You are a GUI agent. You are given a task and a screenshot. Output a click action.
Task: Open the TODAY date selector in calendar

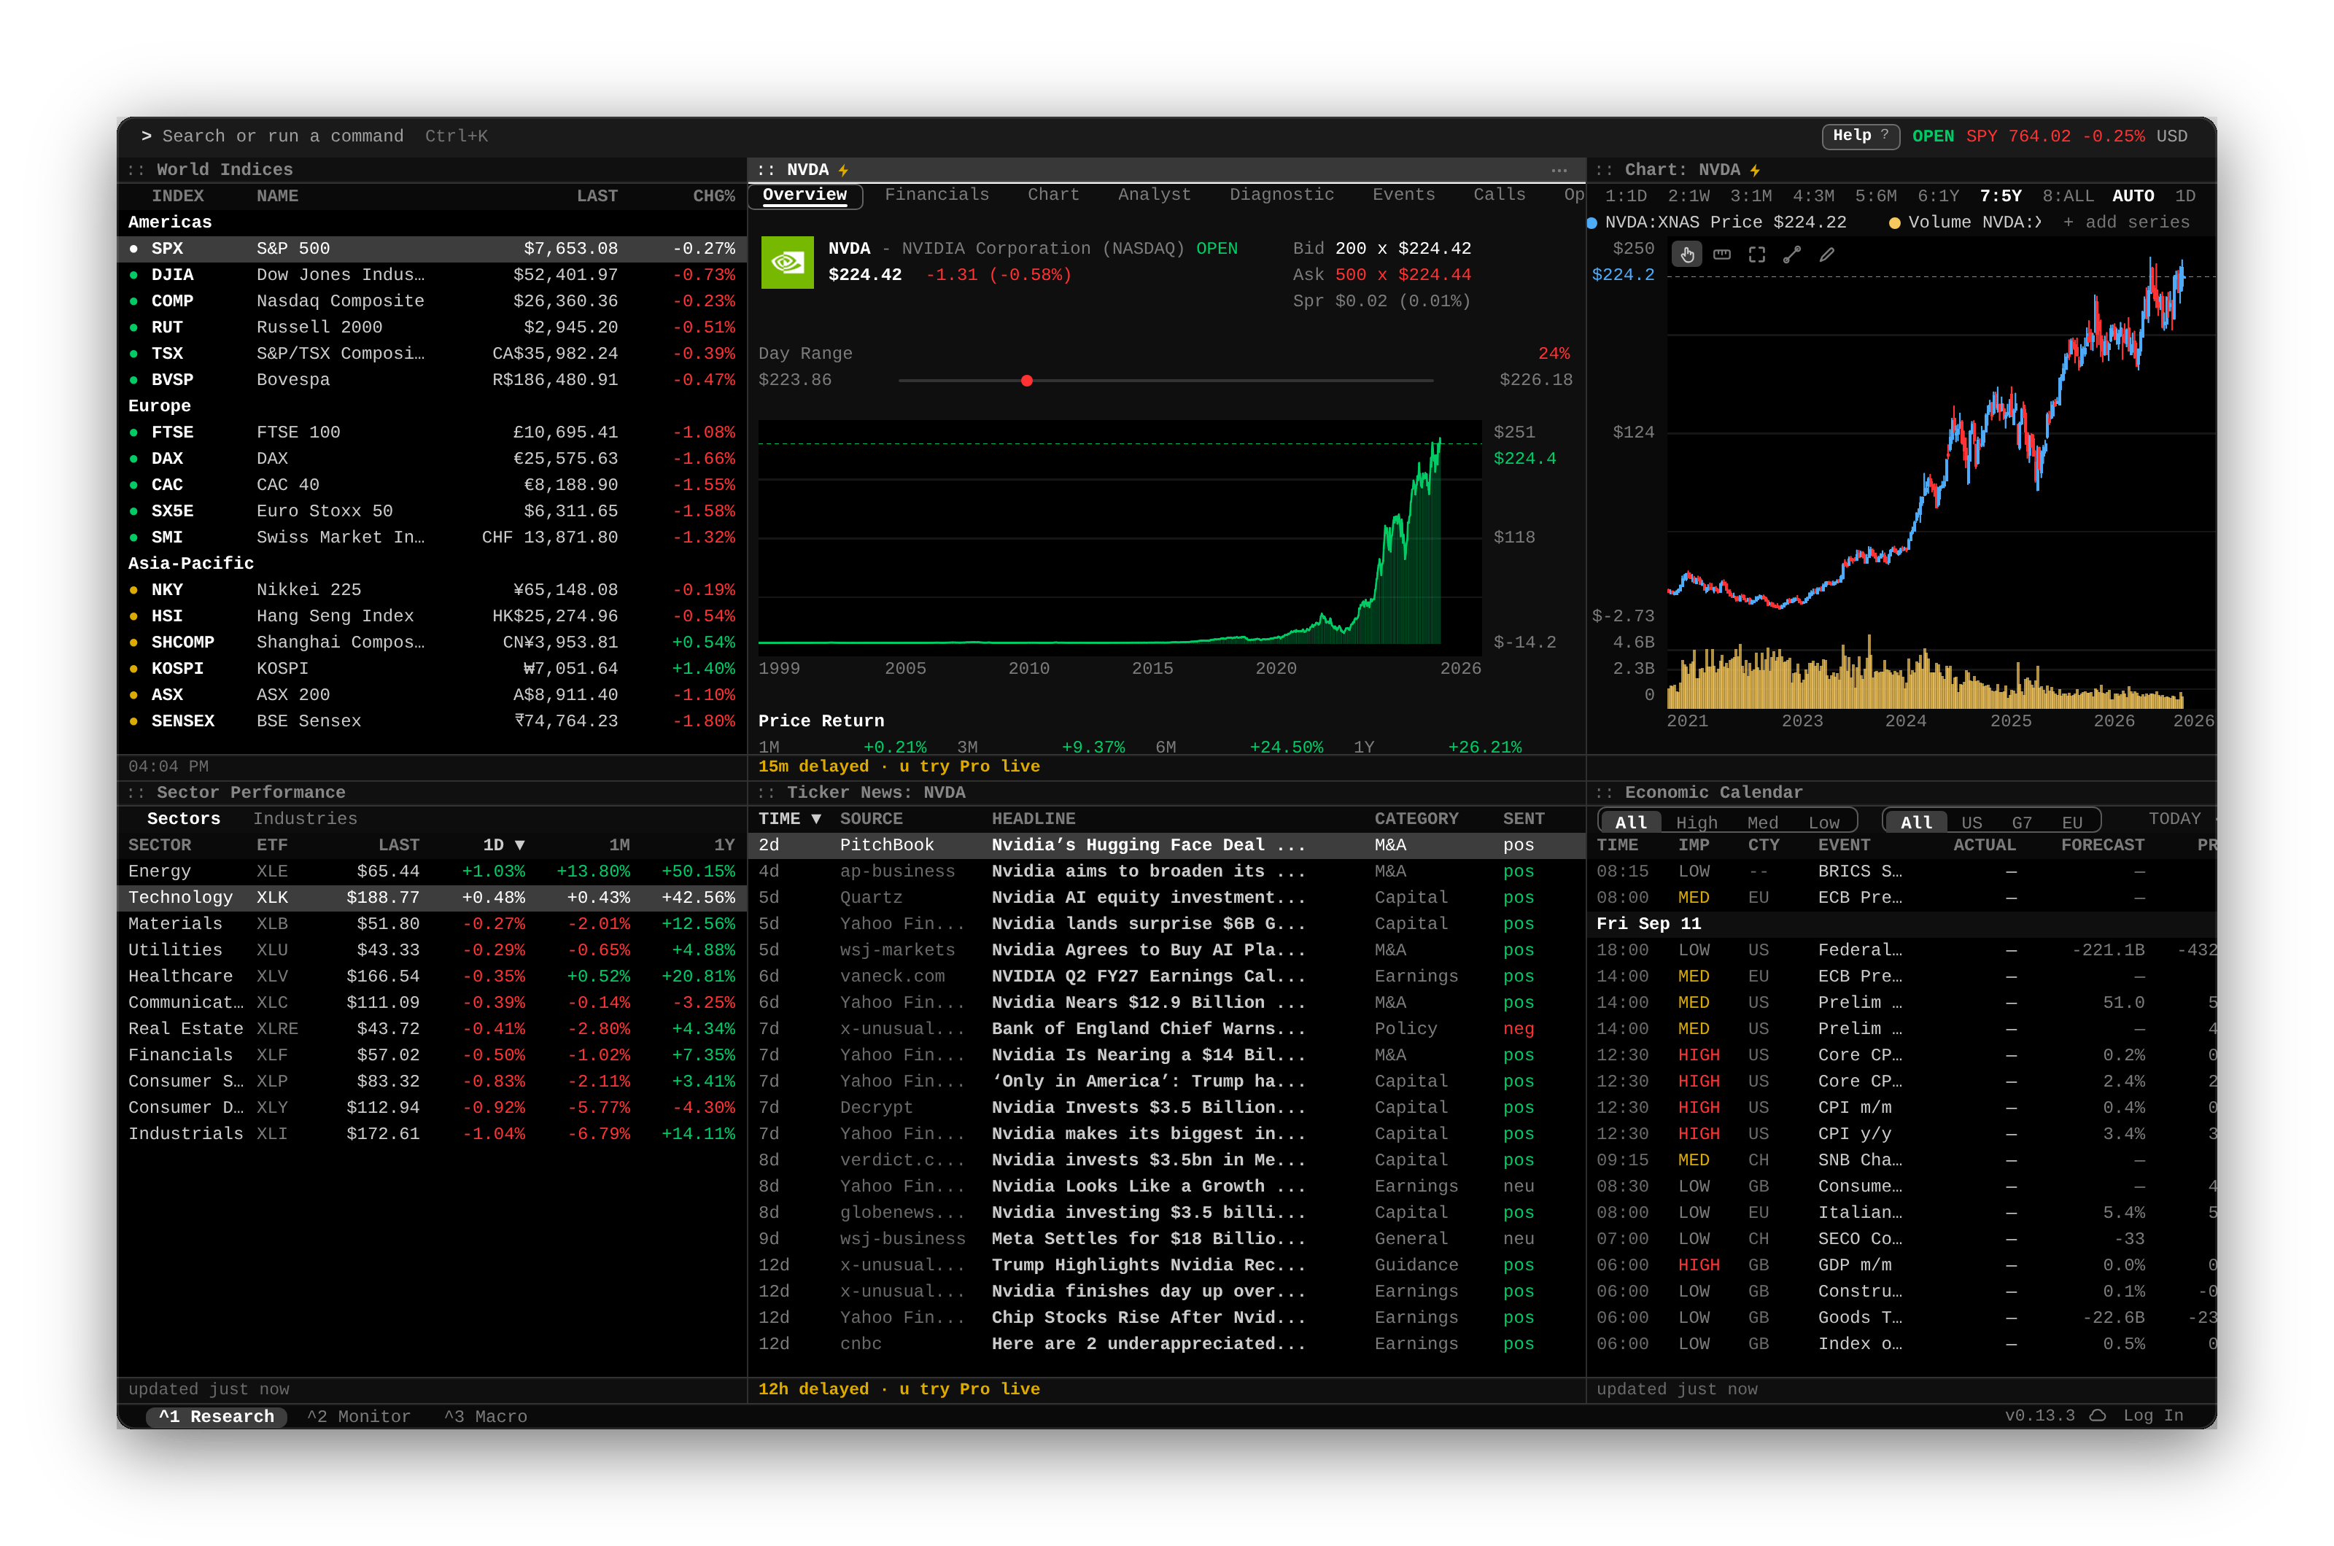[x=2174, y=818]
